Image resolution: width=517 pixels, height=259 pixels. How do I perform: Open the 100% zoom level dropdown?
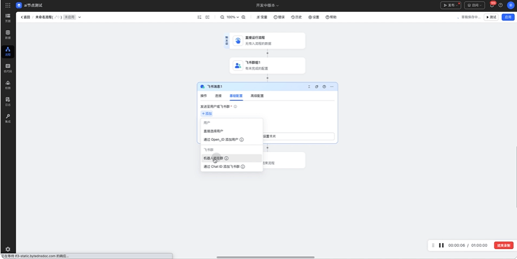click(232, 17)
